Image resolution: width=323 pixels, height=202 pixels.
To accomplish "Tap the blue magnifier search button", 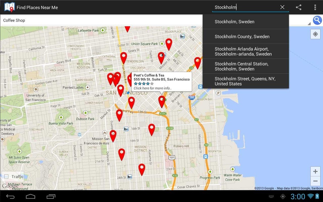I will point(317,20).
